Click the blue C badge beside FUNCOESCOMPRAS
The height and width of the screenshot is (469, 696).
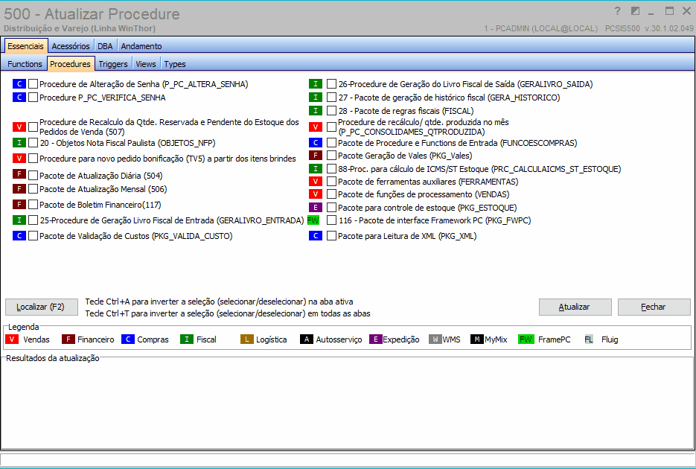point(315,142)
